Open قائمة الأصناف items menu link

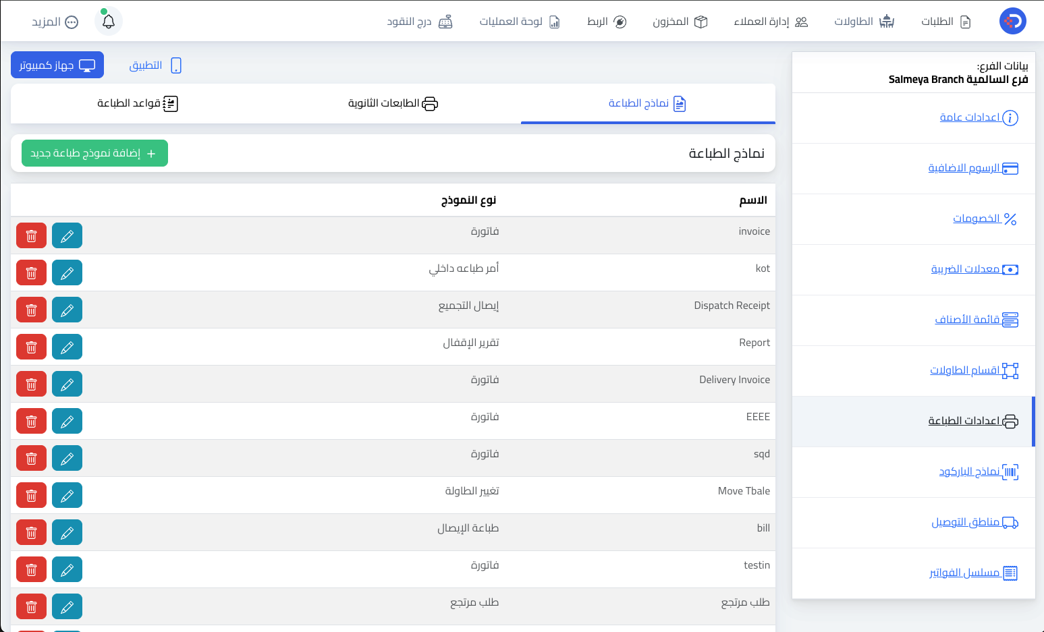click(x=976, y=320)
